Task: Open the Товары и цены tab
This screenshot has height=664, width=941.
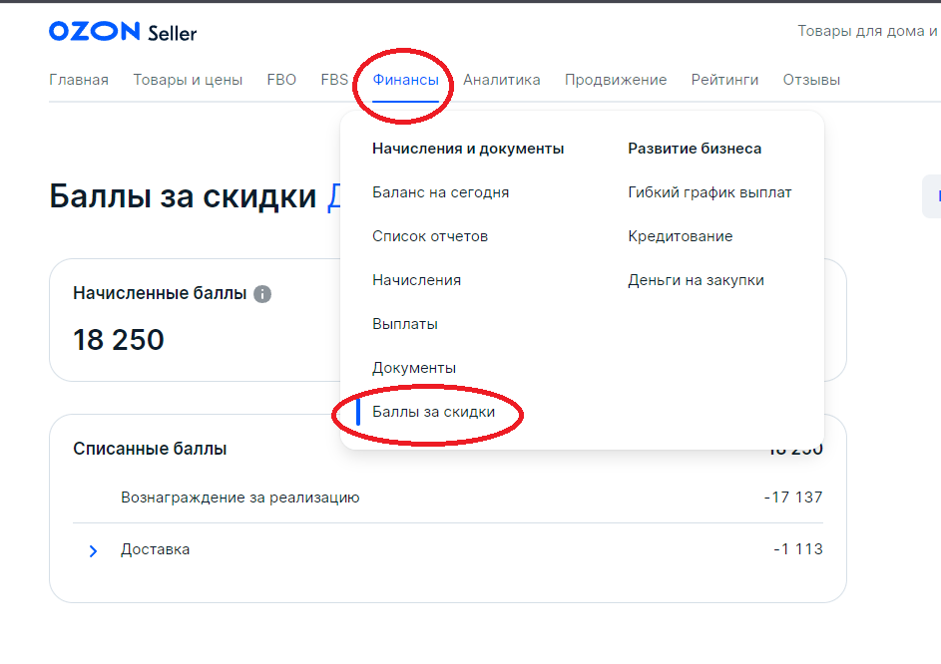Action: pyautogui.click(x=188, y=80)
